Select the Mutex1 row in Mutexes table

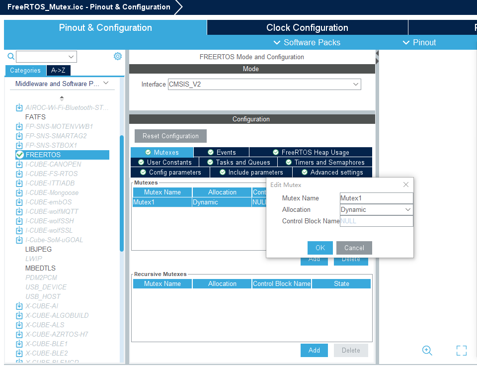click(x=199, y=202)
